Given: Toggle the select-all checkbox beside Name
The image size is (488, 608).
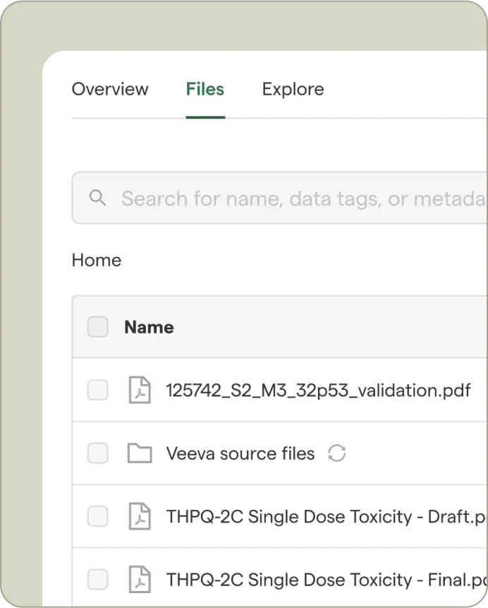Looking at the screenshot, I should click(98, 327).
